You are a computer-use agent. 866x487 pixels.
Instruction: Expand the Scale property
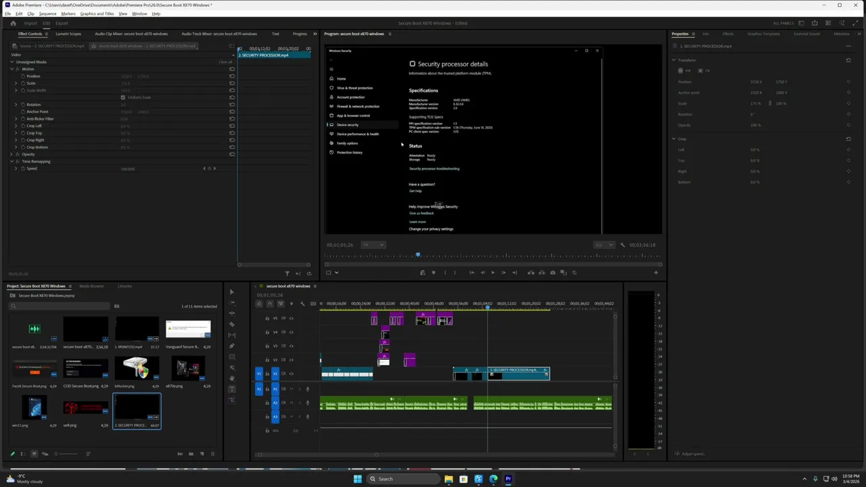16,83
